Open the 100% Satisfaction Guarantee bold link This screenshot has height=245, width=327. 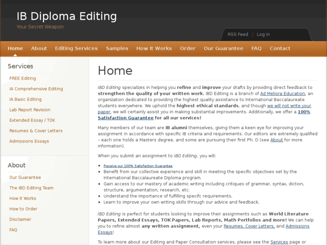[x=126, y=118]
